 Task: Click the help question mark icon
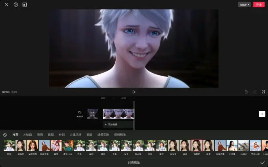(x=16, y=5)
